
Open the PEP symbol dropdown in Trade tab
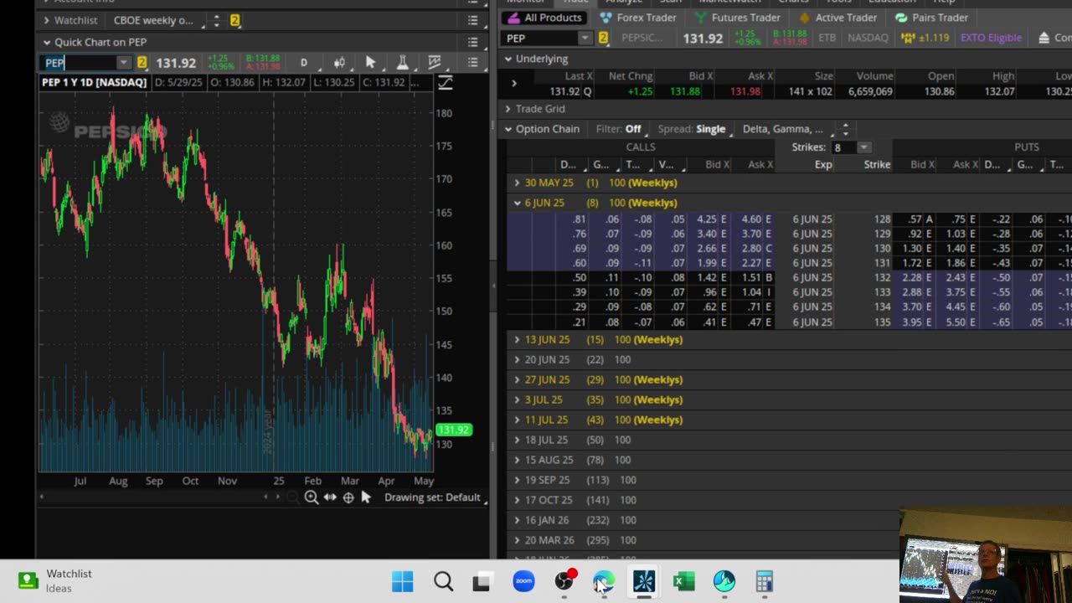point(585,38)
